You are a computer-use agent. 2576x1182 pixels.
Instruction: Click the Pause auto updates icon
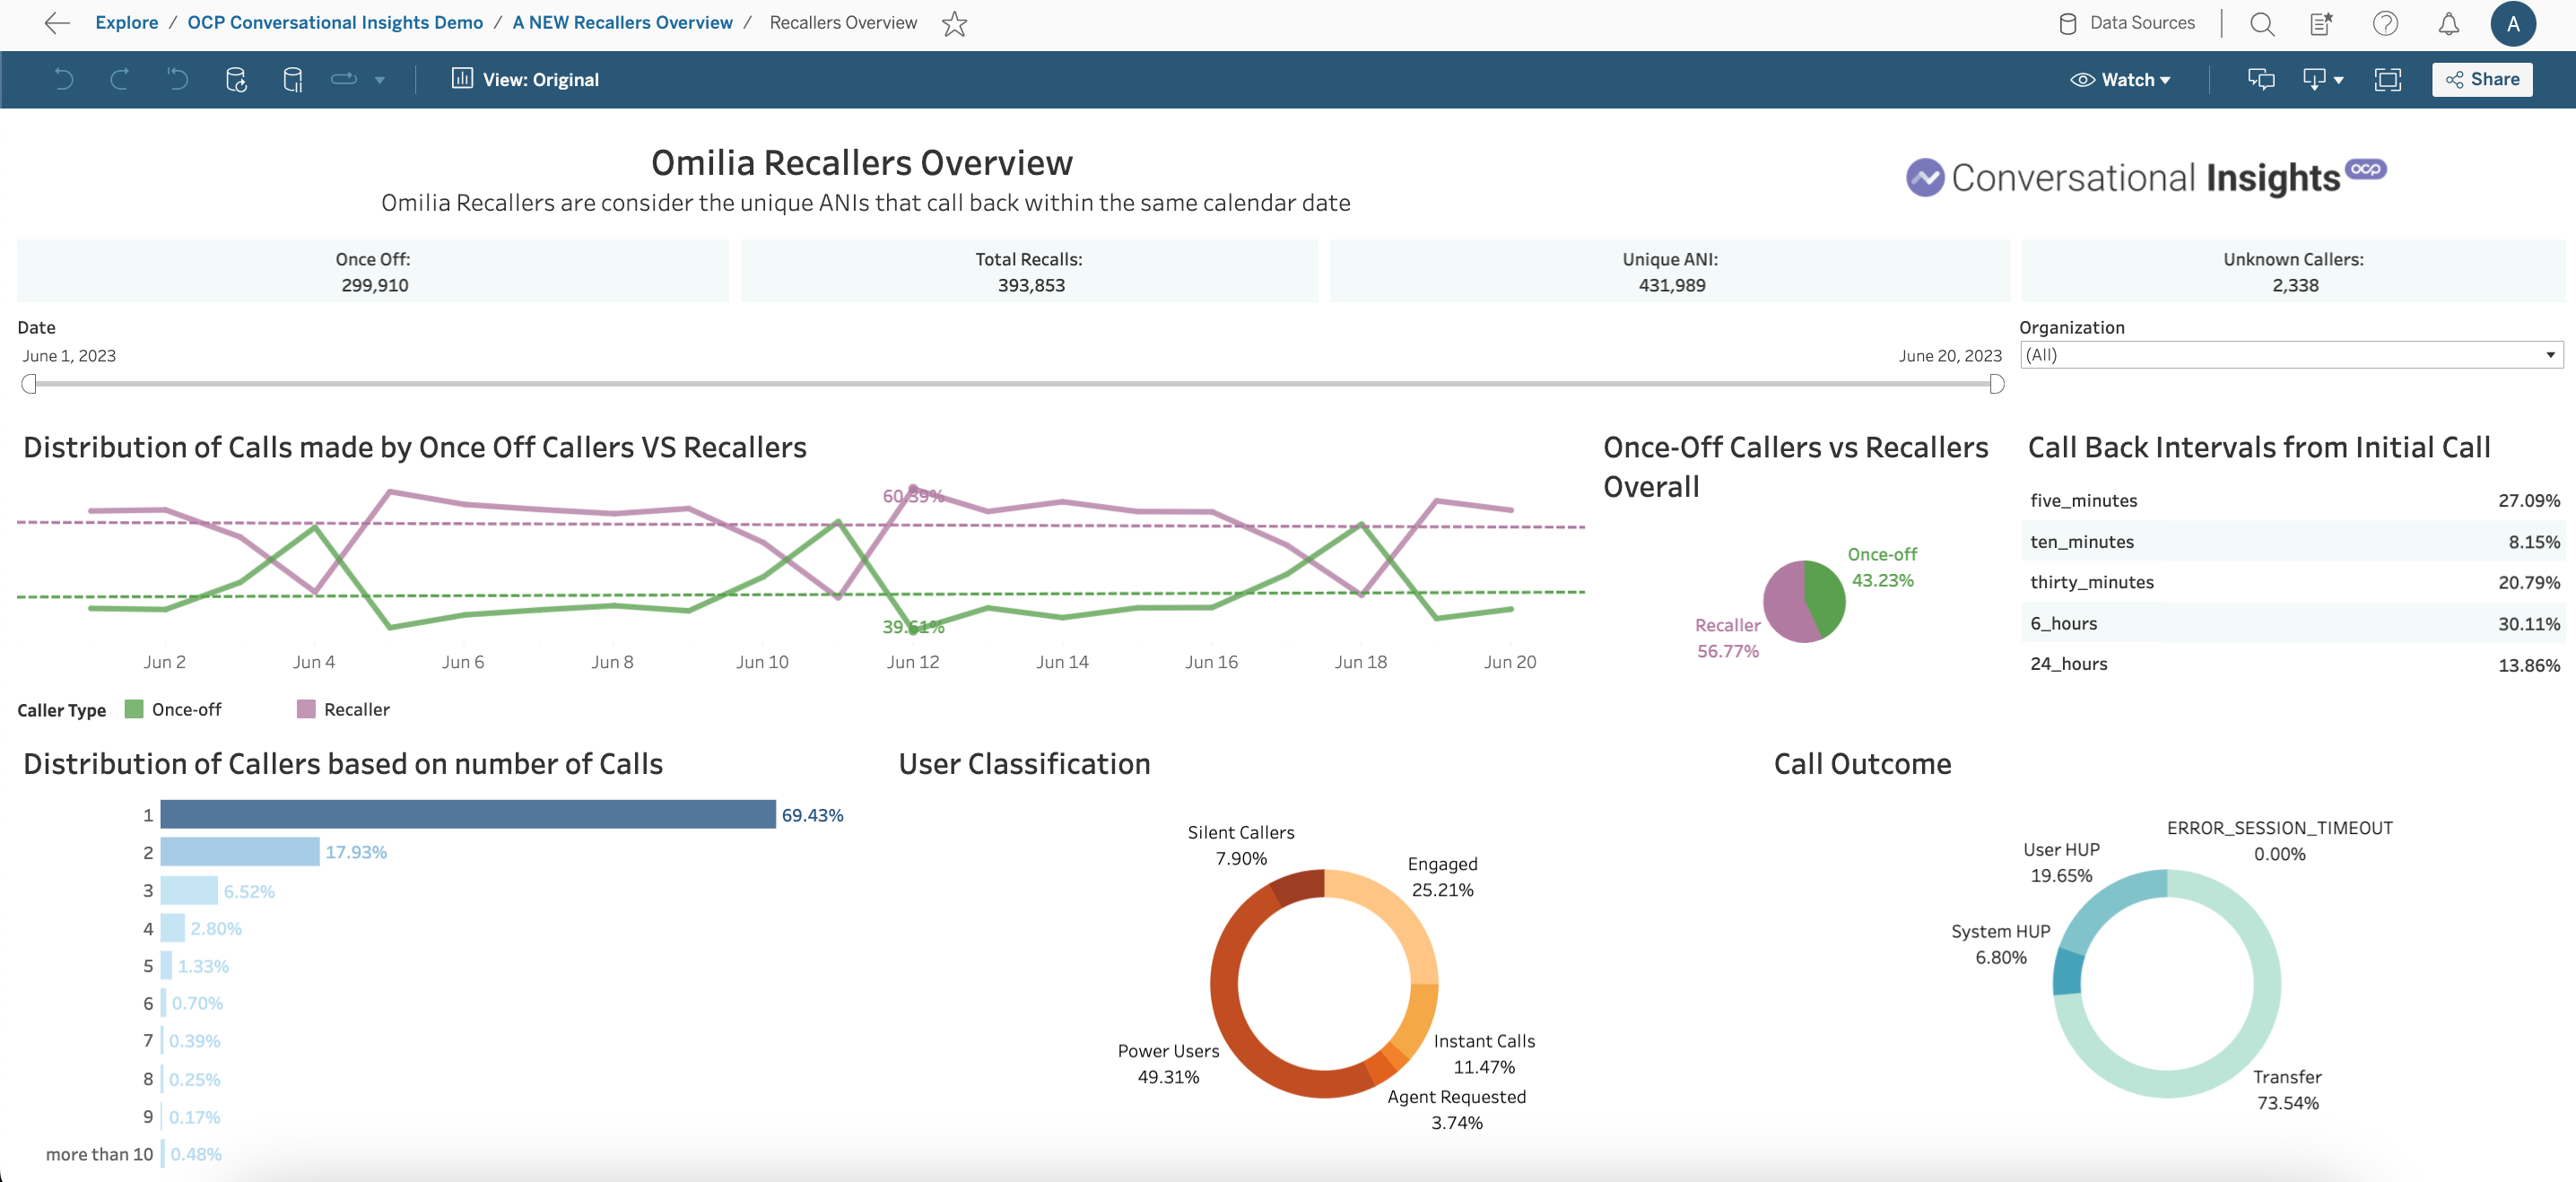(x=293, y=80)
